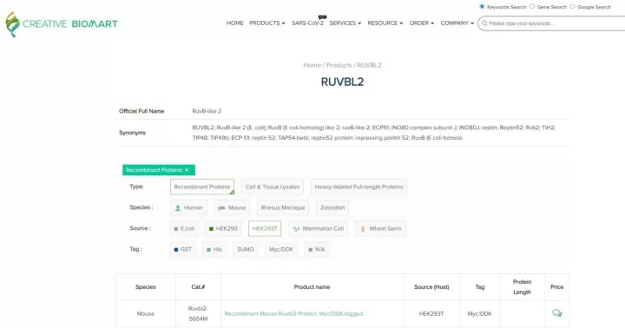Select Keywords Search radio button

482,6
